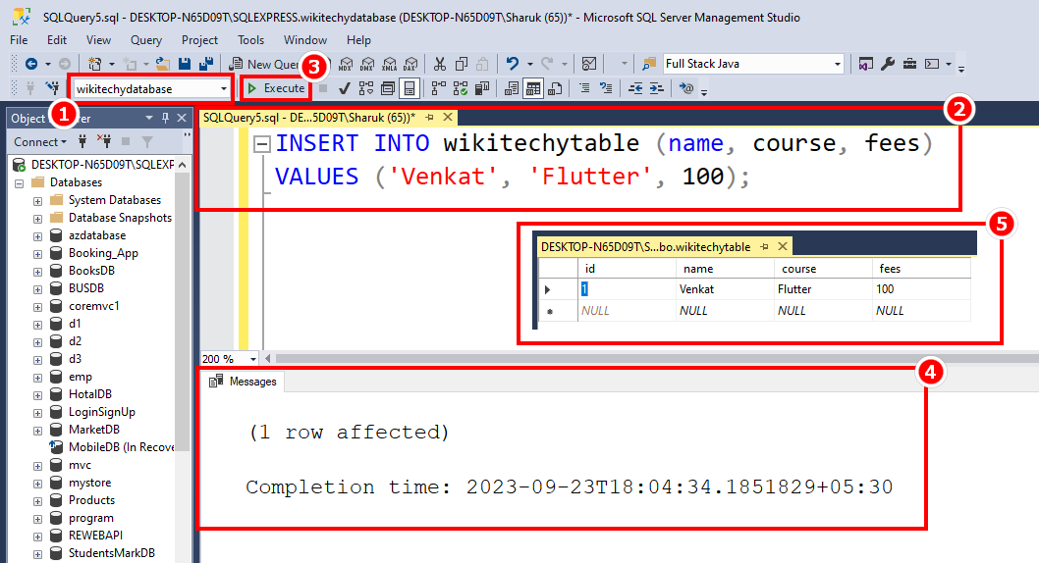The image size is (1039, 563).
Task: Click the Undo arrow icon
Action: click(x=512, y=64)
